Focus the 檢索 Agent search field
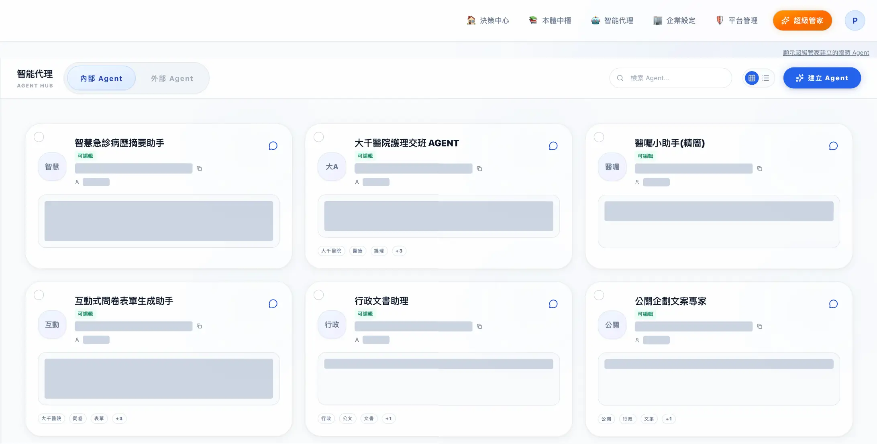 [671, 78]
